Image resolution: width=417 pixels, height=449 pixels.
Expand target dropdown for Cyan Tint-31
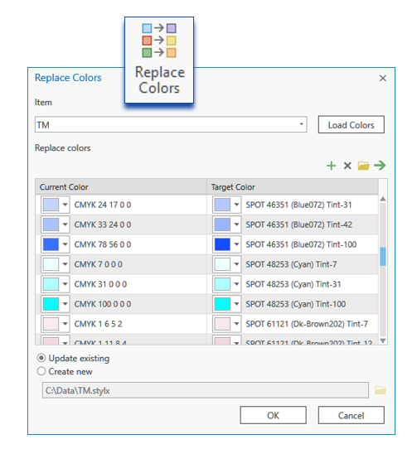coord(236,284)
